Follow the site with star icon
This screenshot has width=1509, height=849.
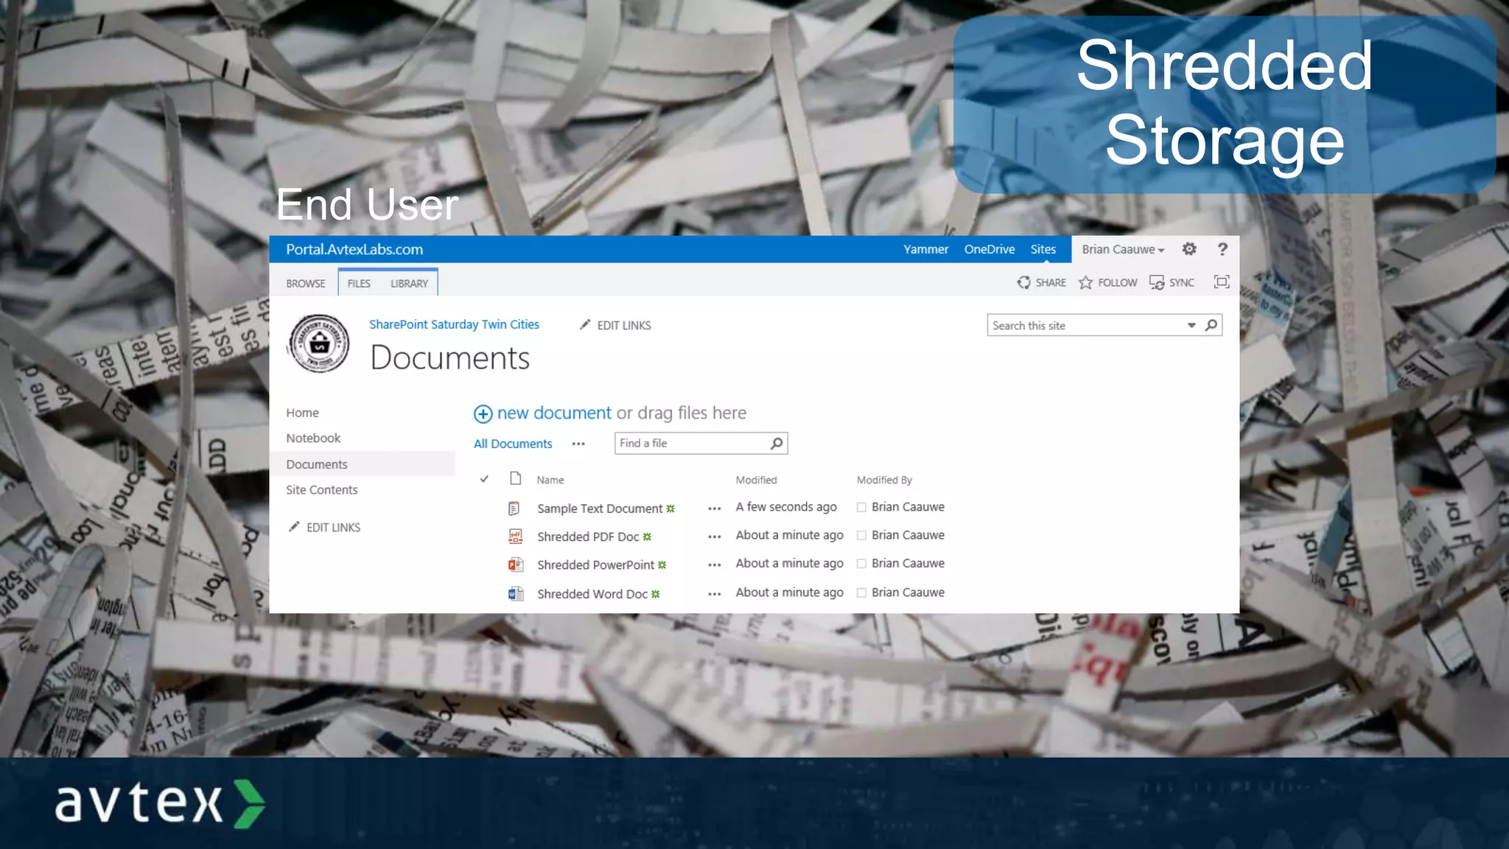click(1085, 282)
